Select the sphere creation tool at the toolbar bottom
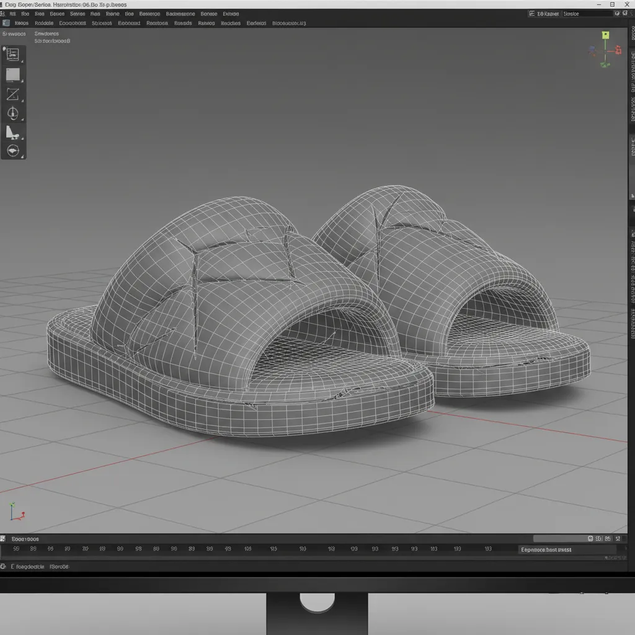This screenshot has width=635, height=635. 14,150
